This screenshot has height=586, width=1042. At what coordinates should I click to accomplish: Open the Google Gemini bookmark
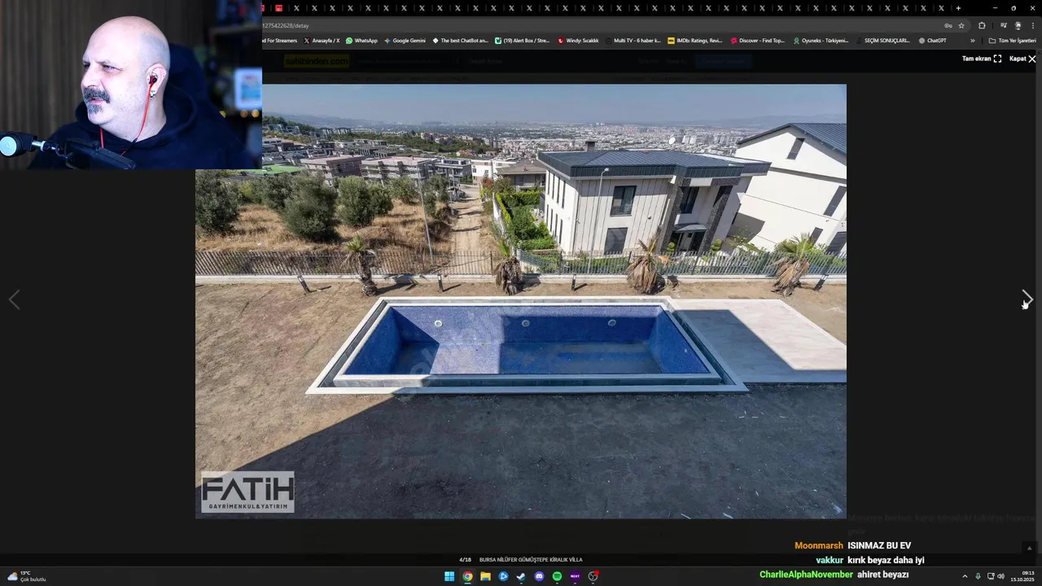(x=405, y=40)
